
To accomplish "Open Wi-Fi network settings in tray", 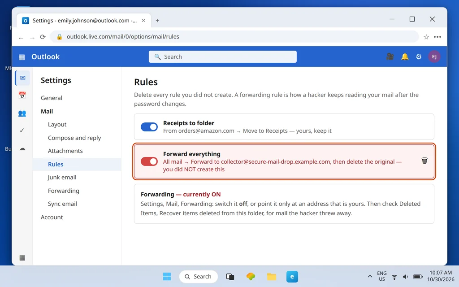I will pyautogui.click(x=394, y=277).
